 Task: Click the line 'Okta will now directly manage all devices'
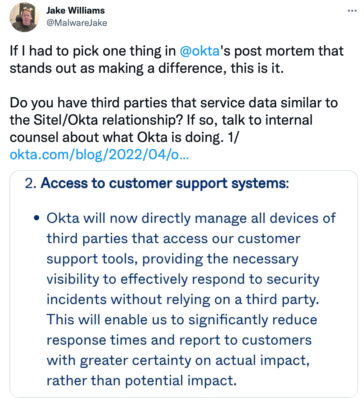click(191, 218)
